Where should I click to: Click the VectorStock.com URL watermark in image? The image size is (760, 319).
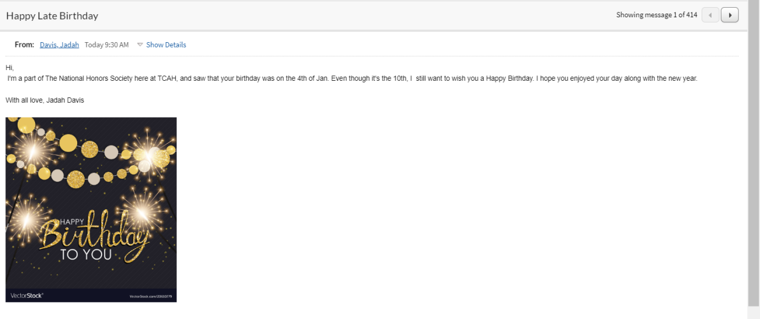pyautogui.click(x=150, y=296)
